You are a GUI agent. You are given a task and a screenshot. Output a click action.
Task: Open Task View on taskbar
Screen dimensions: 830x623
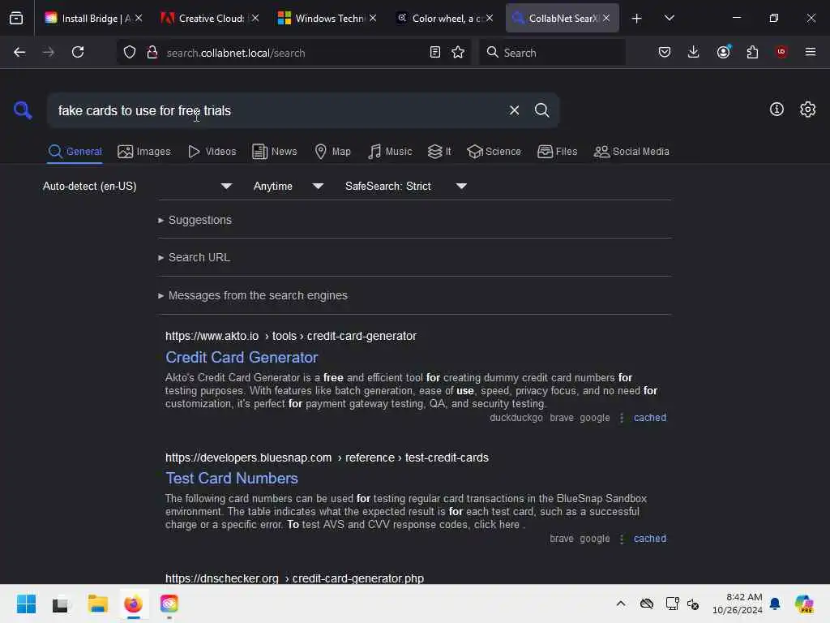61,604
